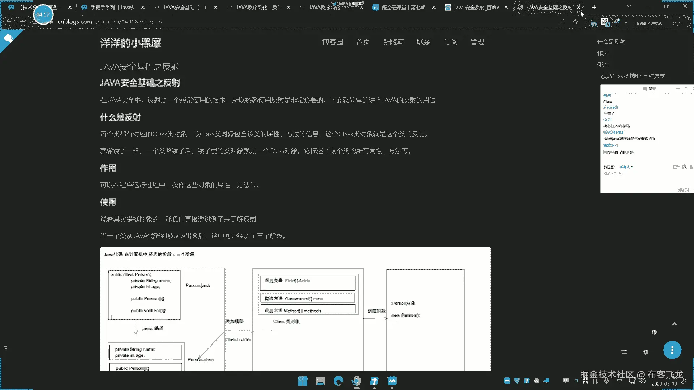Open Windows Start menu

pos(303,381)
